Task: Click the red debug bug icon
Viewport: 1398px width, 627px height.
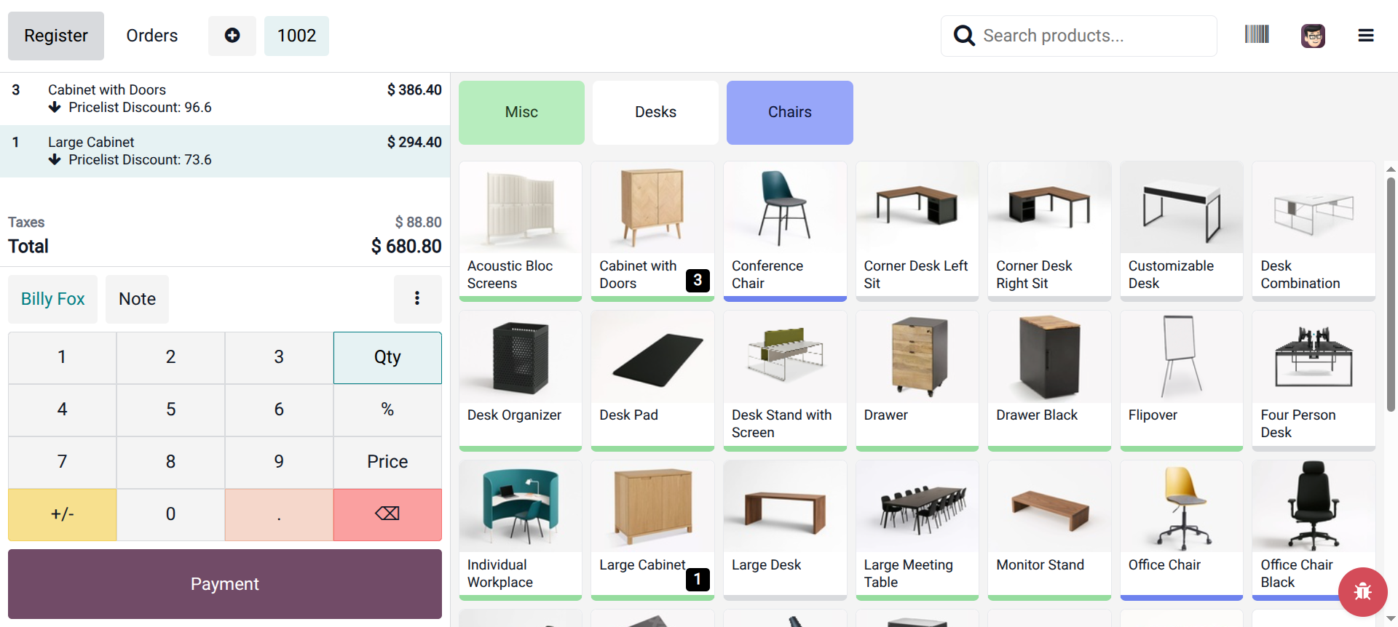Action: [1362, 592]
